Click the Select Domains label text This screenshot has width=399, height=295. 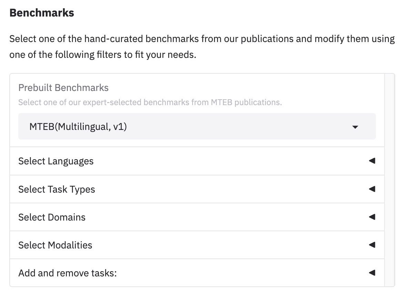pyautogui.click(x=52, y=217)
